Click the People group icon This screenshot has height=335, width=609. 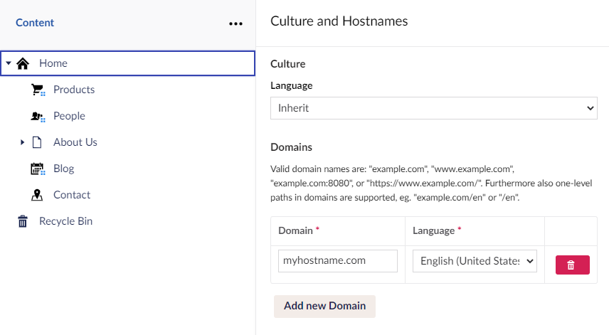click(x=38, y=116)
